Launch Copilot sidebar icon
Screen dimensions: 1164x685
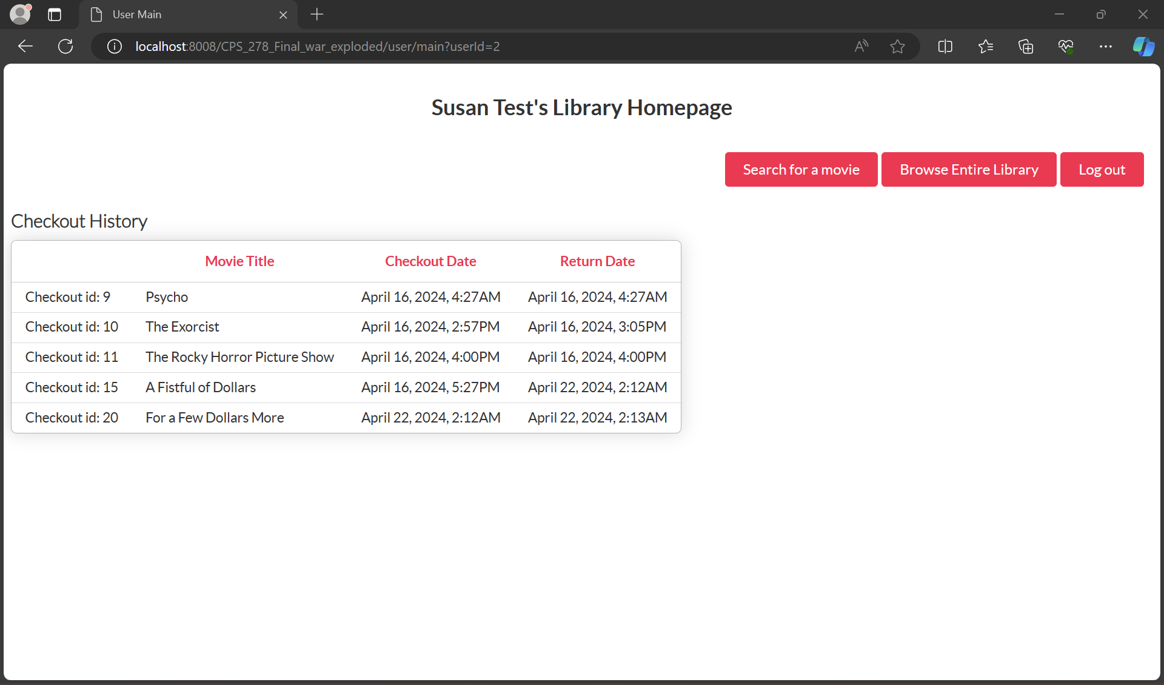(1143, 47)
